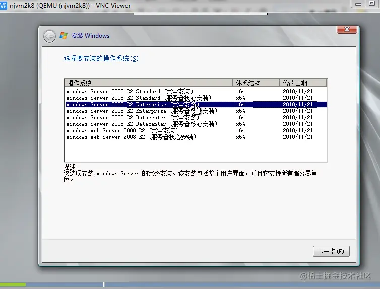Click the Windows flag logo icon

coord(64,36)
